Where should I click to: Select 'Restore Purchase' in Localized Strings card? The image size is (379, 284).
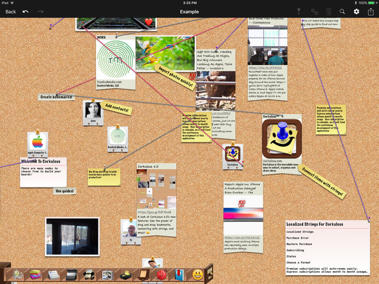[x=299, y=244]
